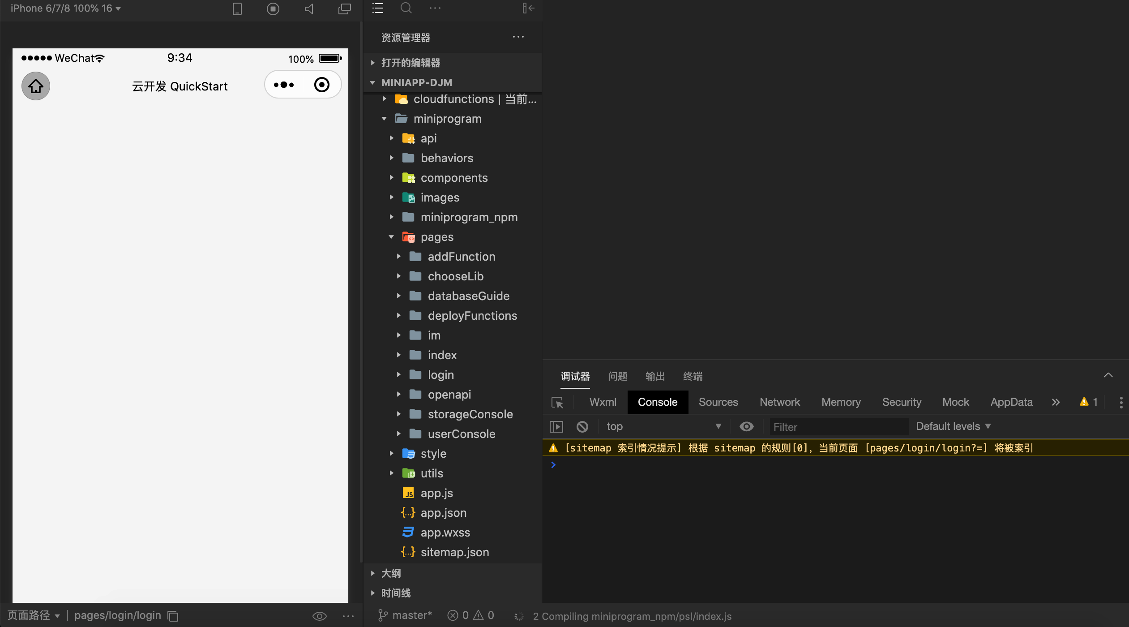1129x627 pixels.
Task: Toggle the console live expression eye
Action: tap(746, 427)
